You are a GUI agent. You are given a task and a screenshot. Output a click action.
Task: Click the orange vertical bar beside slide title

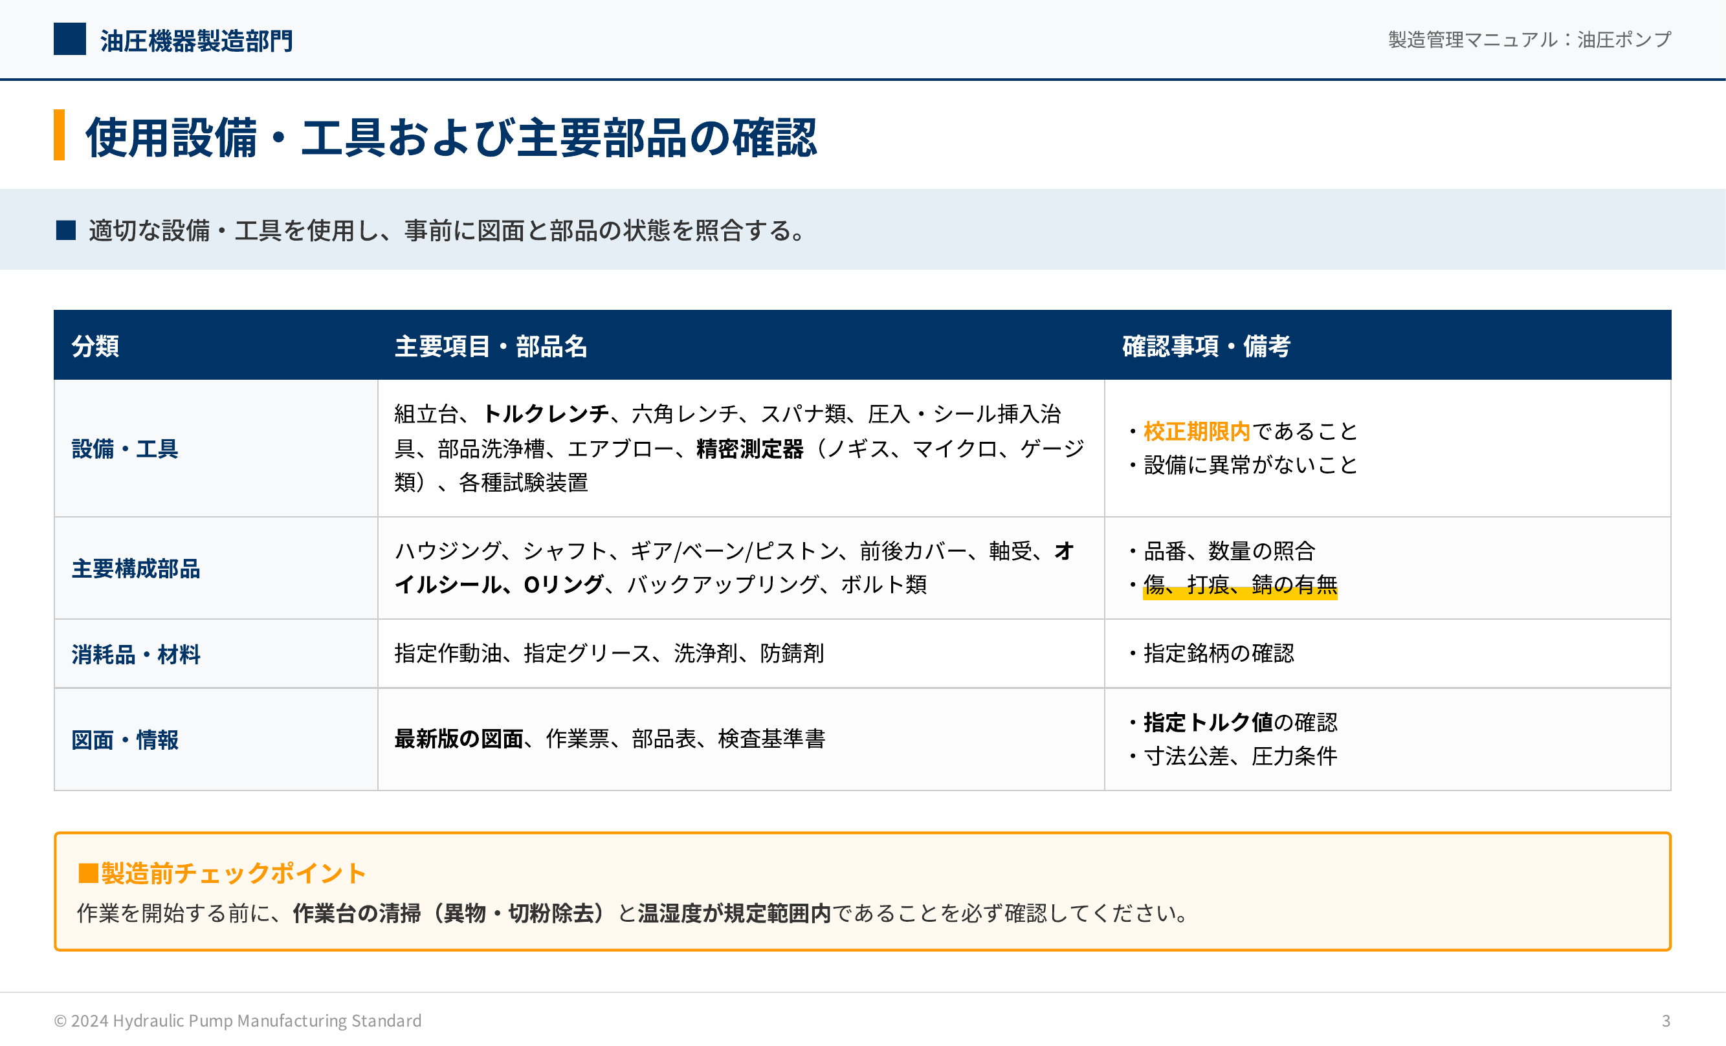tap(60, 135)
